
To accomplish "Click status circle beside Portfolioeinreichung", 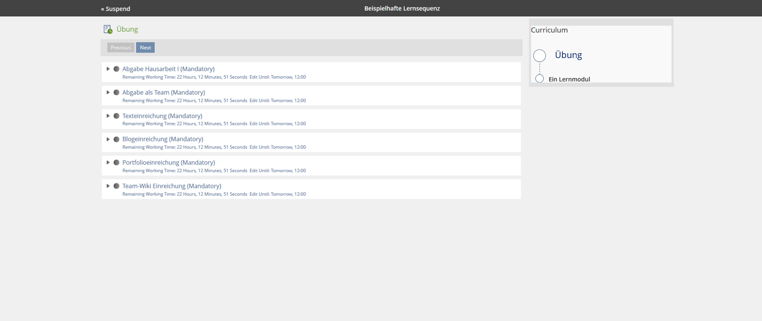I will coord(116,163).
